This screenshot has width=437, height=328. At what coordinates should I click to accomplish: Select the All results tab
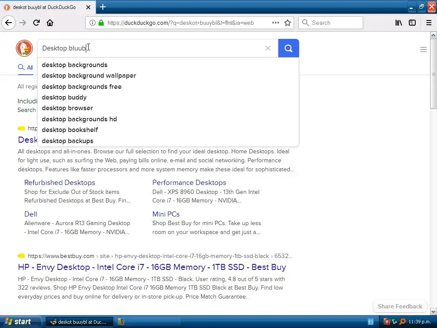point(25,67)
